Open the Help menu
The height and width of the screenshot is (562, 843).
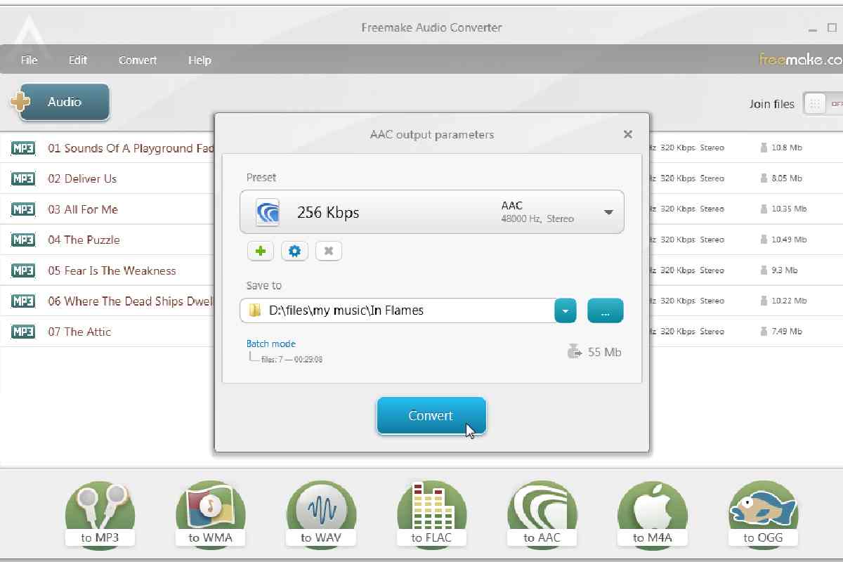pos(200,60)
